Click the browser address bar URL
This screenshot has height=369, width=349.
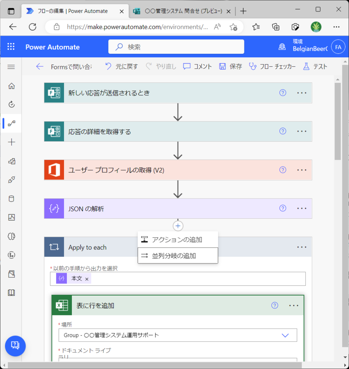coord(137,27)
